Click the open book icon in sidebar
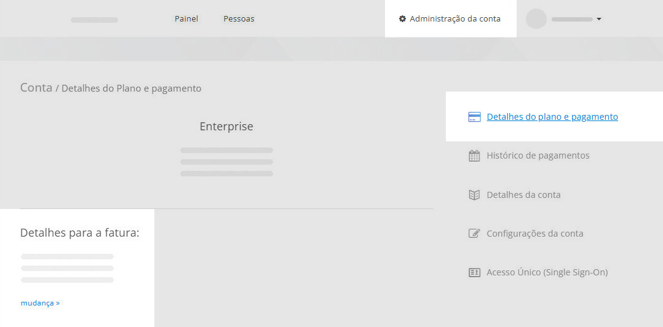Screen dimensions: 663x327 click(x=474, y=195)
